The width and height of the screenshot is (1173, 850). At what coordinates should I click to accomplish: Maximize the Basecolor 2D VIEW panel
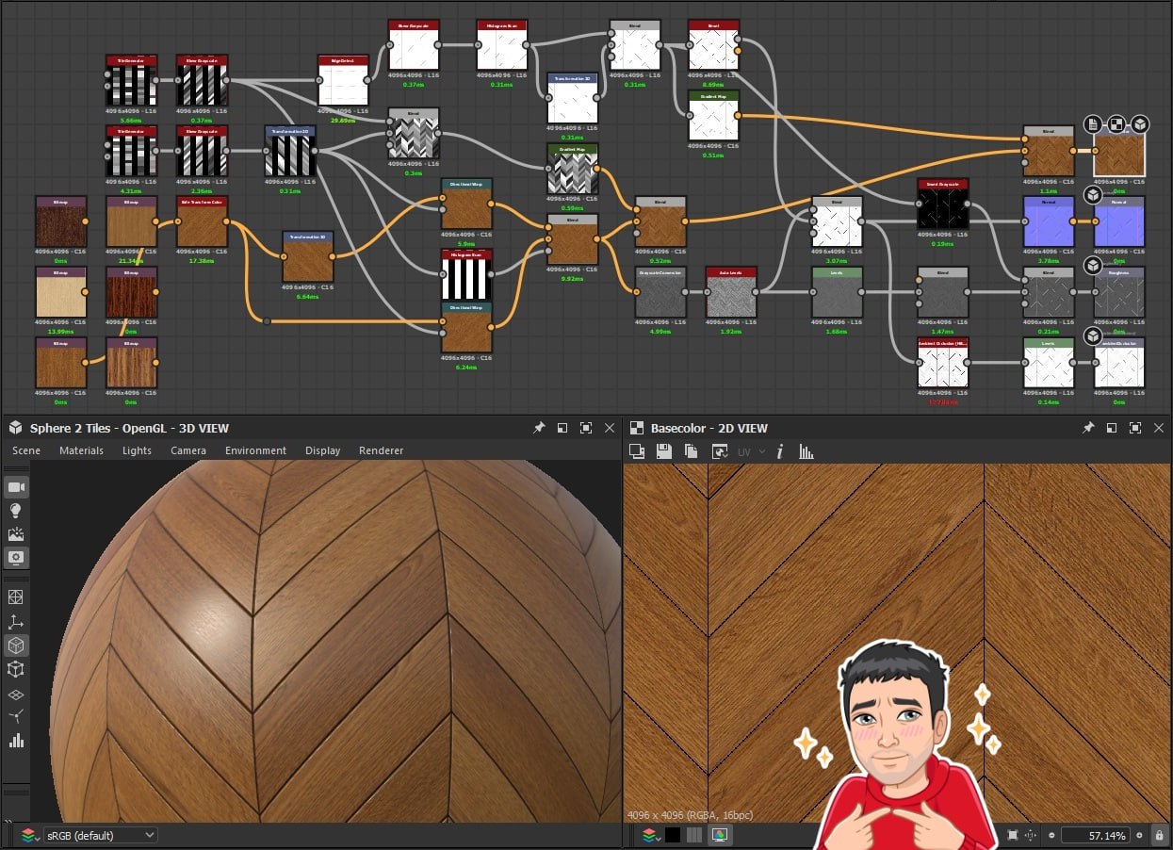click(1135, 428)
